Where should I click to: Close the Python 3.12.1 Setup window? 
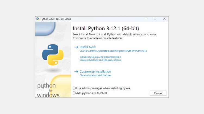pos(165,19)
